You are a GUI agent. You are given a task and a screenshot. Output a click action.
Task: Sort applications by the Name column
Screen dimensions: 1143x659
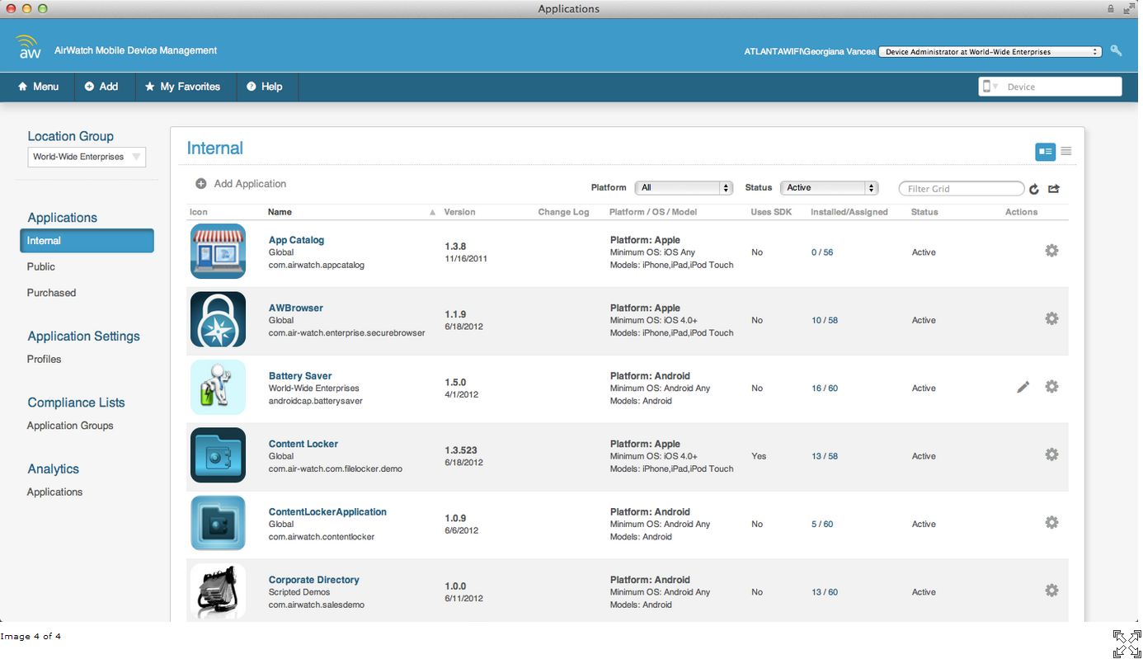pos(281,212)
